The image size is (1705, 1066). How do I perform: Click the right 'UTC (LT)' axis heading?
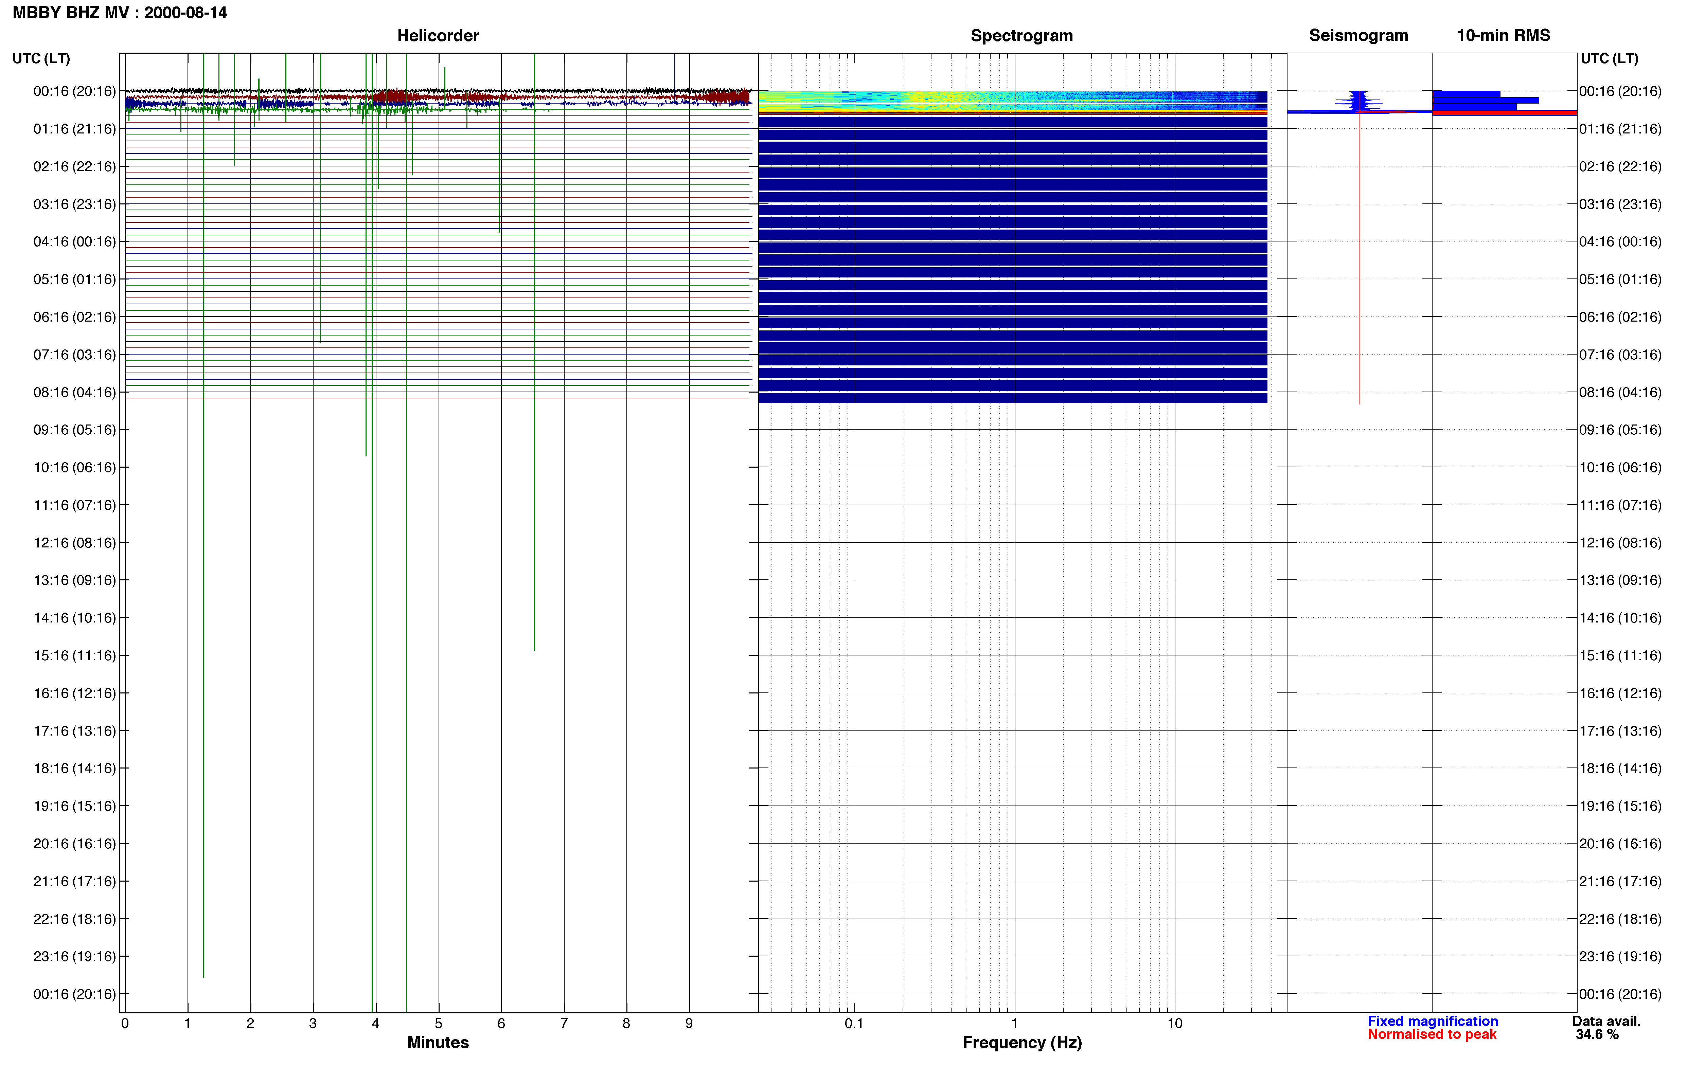click(x=1609, y=58)
